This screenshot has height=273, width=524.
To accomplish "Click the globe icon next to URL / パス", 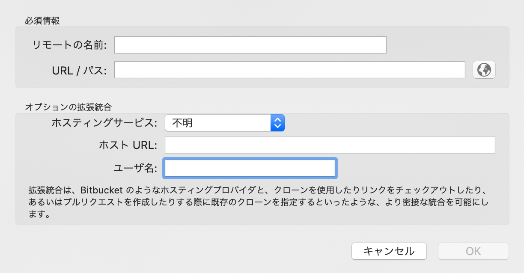I will [x=484, y=70].
